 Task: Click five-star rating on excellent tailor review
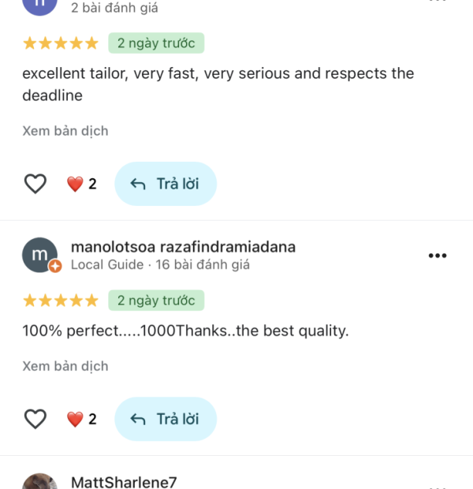pos(61,43)
